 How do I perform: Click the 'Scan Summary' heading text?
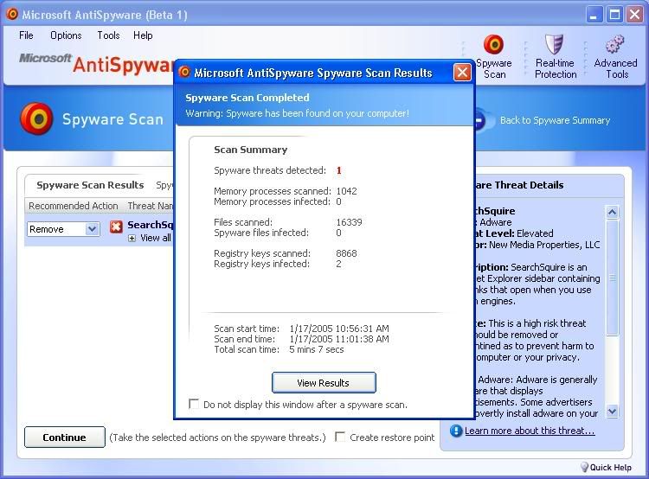click(250, 150)
